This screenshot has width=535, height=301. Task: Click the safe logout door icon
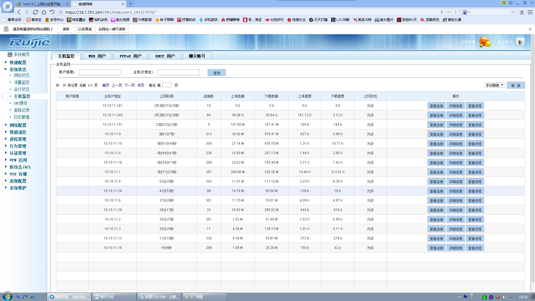[520, 42]
